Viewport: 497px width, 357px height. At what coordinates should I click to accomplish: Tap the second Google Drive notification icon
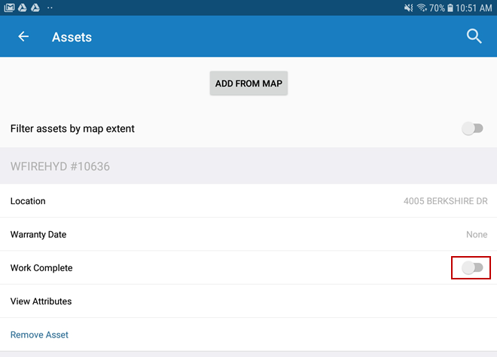tap(35, 8)
